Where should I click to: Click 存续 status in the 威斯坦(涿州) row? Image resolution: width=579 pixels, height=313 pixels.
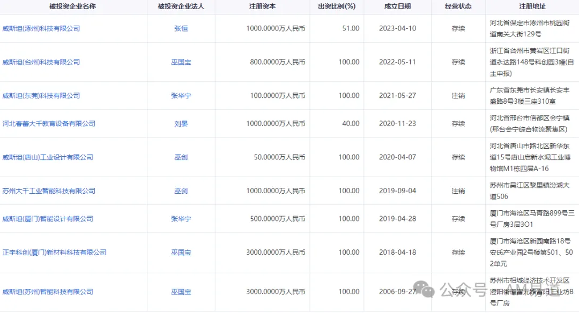(x=458, y=28)
